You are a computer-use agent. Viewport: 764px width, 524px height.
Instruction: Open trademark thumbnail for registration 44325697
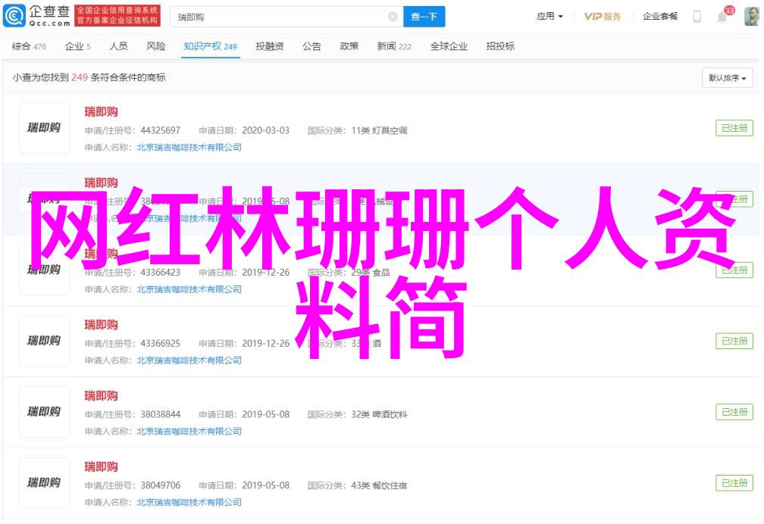point(44,128)
